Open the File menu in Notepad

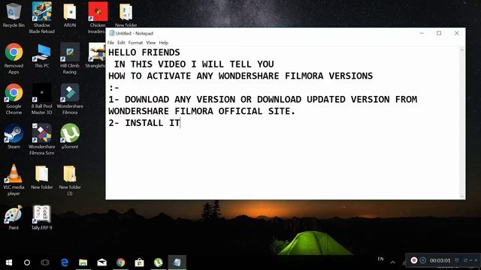click(x=110, y=43)
